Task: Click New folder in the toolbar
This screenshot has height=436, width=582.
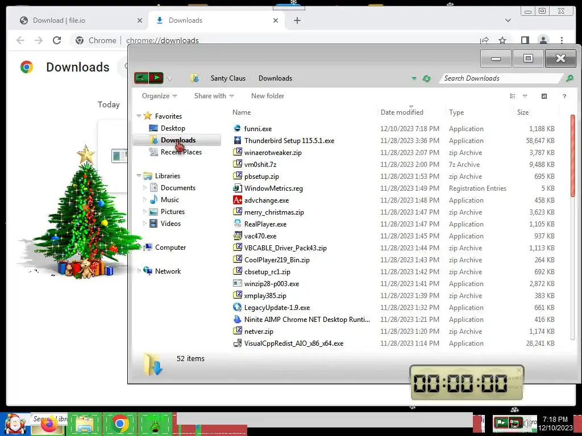Action: (x=268, y=96)
